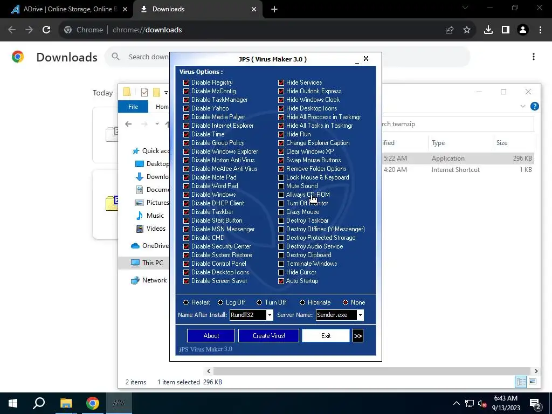Click Chrome's forward navigation arrow
Viewport: 552px width, 414px height.
29,30
